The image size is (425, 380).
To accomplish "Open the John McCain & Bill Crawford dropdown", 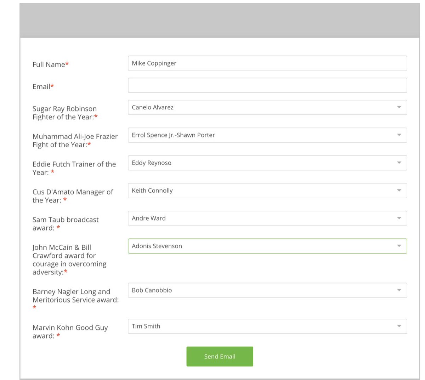I will point(267,246).
